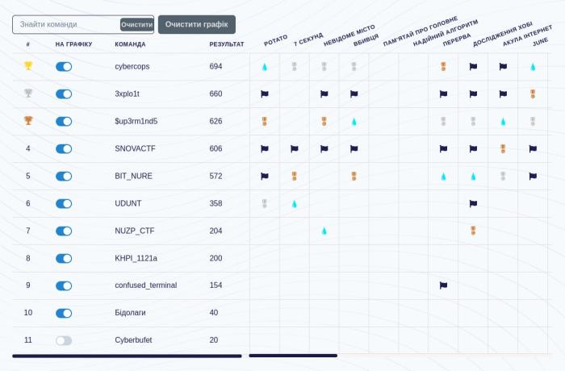Turn off KHPI_1121a graph toggle

point(64,259)
